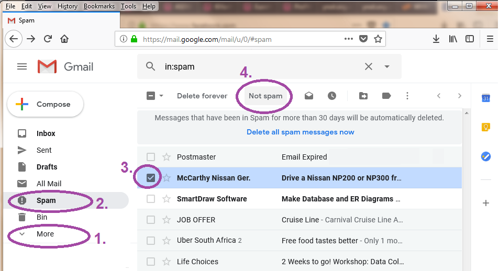
Task: Open the File menu
Action: 10,6
